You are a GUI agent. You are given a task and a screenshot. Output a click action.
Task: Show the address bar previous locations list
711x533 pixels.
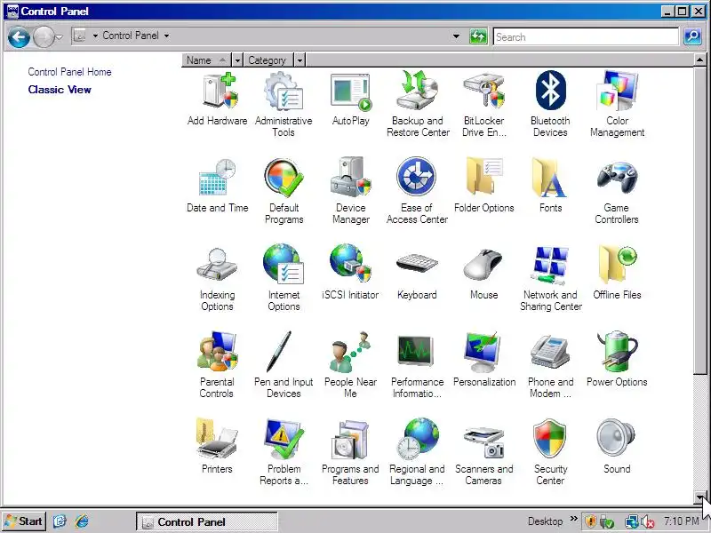pyautogui.click(x=456, y=36)
